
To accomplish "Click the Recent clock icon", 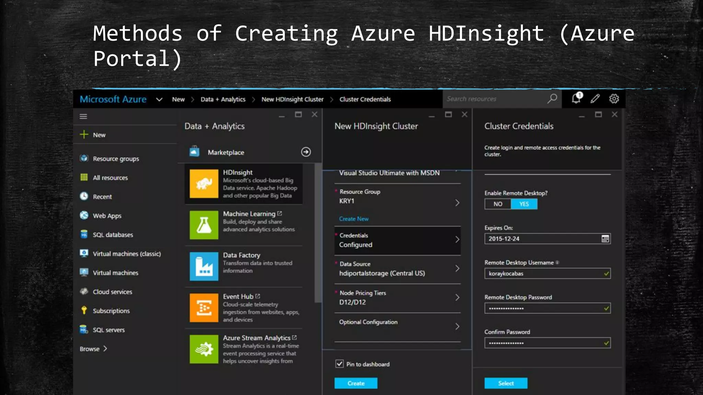I will 84,196.
